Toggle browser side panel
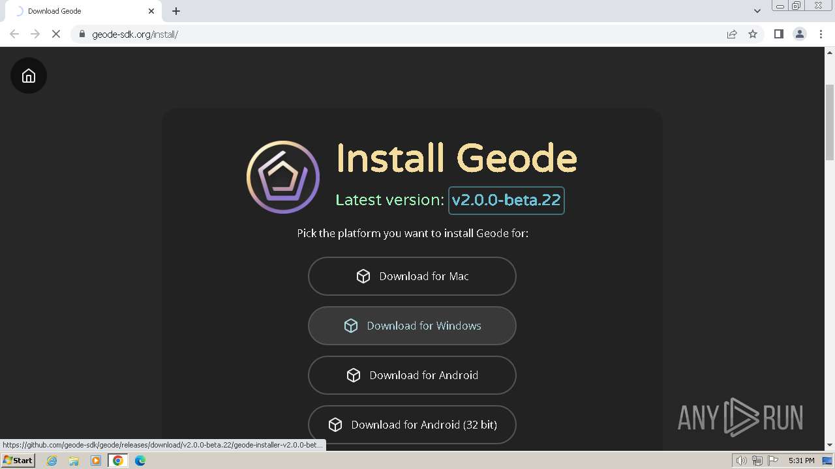This screenshot has width=835, height=469. tap(778, 34)
